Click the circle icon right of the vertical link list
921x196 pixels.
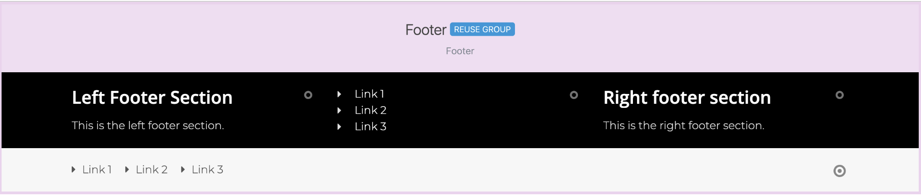point(574,95)
